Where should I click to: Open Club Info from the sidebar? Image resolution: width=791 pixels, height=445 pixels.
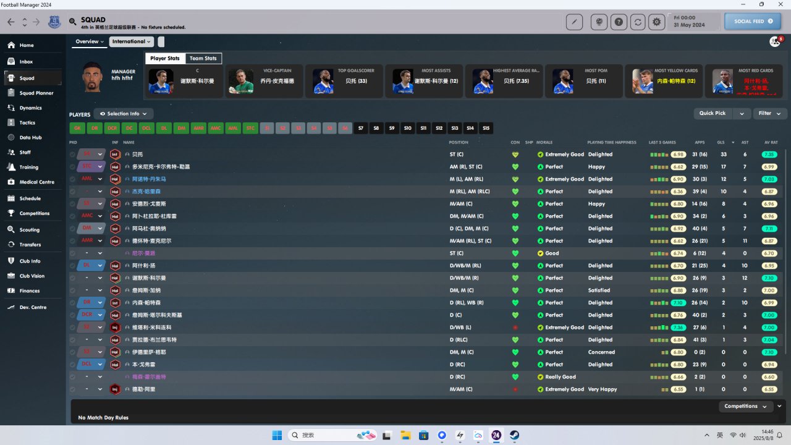(30, 261)
